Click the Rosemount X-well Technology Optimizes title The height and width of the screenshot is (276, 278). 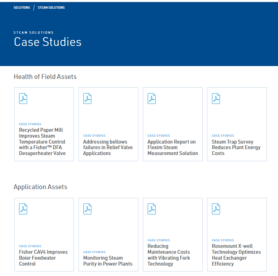click(236, 255)
